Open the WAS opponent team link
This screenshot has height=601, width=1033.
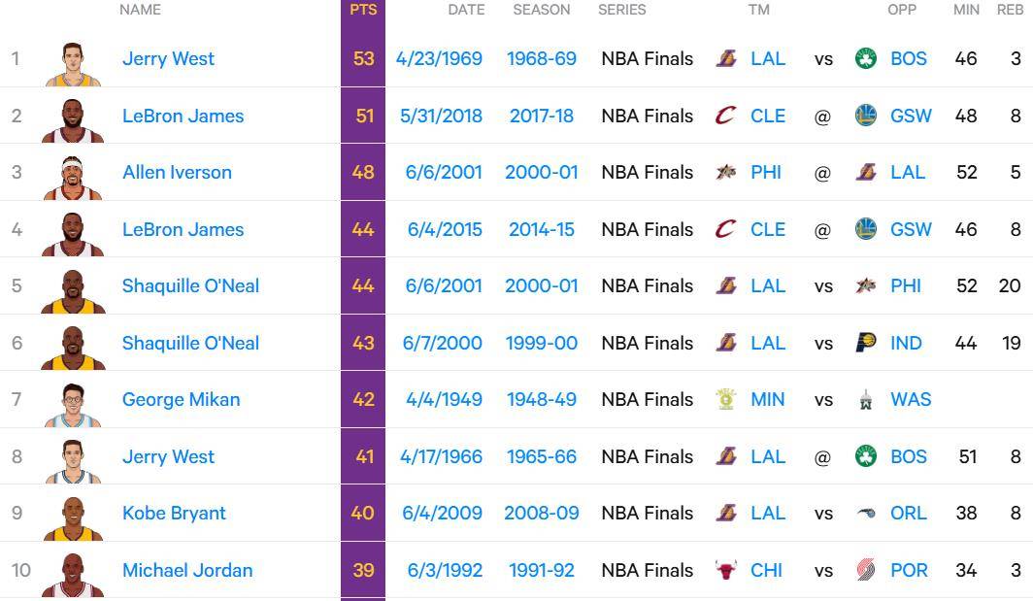911,399
